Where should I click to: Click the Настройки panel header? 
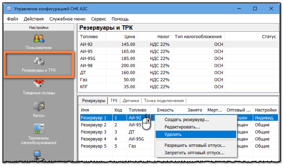39,27
